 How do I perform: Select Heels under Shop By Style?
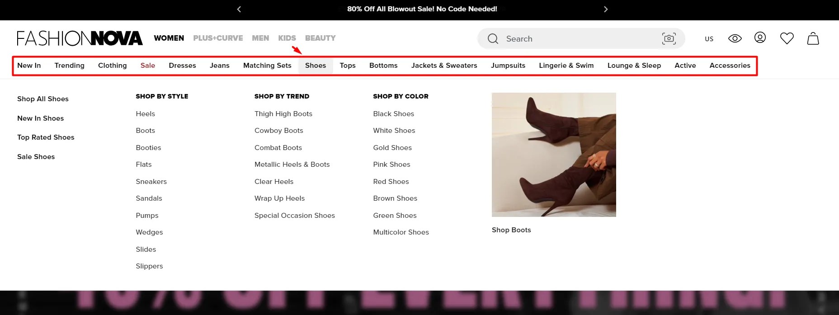[x=146, y=114]
